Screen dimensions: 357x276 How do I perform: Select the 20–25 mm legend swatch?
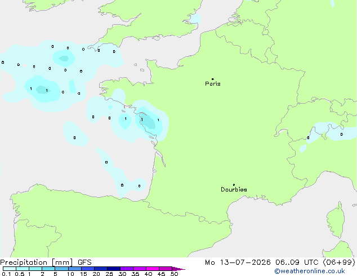[x=100, y=269]
